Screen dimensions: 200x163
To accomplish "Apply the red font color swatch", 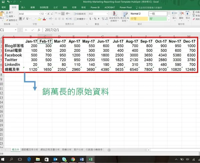I will tap(44, 19).
